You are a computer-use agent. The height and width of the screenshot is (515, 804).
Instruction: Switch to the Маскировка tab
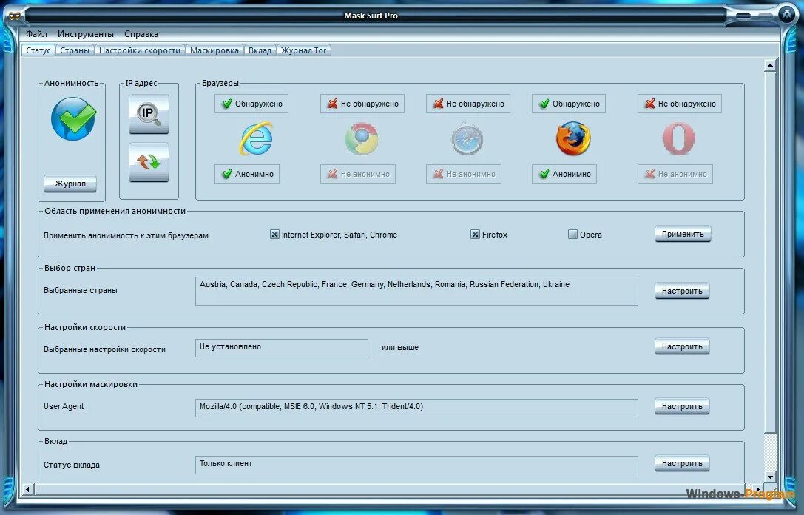coord(214,50)
